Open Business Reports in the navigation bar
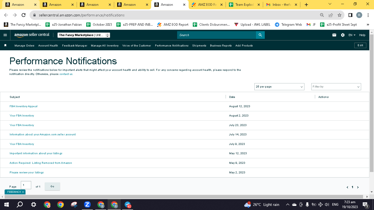374x210 pixels. click(221, 46)
